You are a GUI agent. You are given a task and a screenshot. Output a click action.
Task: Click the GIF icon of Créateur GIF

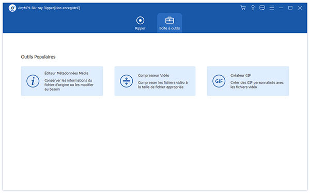(x=219, y=81)
